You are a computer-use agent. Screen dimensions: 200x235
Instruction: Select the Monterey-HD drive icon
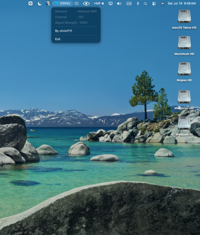(x=184, y=97)
